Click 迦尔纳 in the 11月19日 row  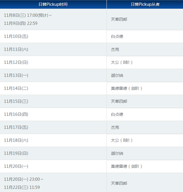point(117,153)
